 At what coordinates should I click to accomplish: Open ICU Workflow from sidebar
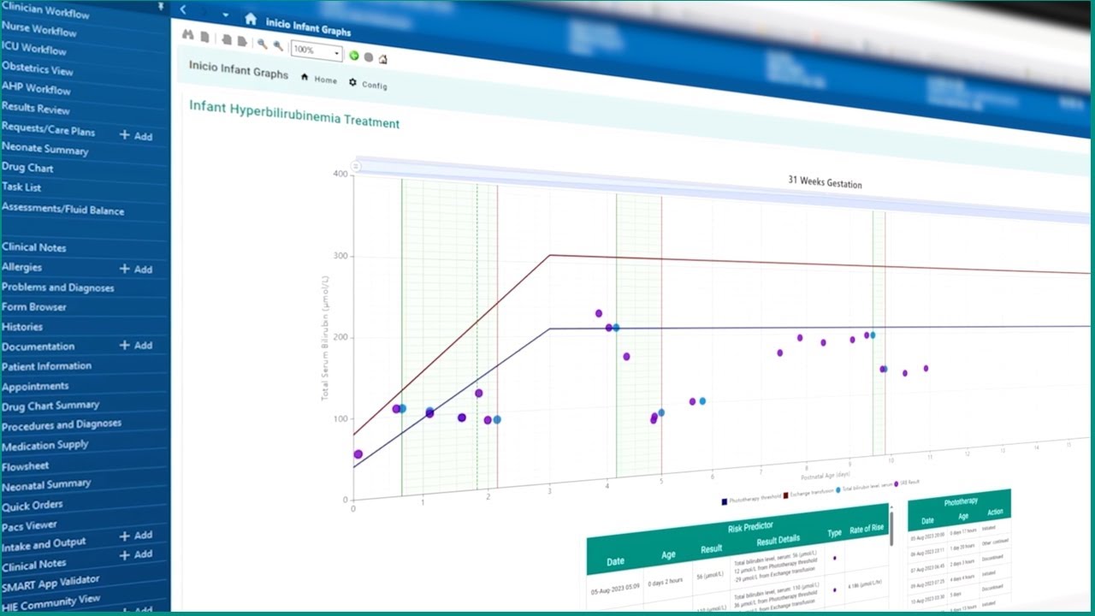pos(34,49)
